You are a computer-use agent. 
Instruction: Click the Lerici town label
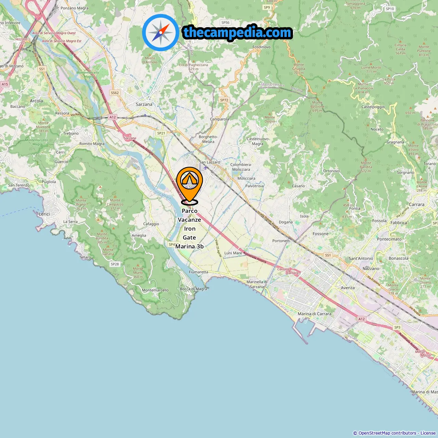click(44, 214)
